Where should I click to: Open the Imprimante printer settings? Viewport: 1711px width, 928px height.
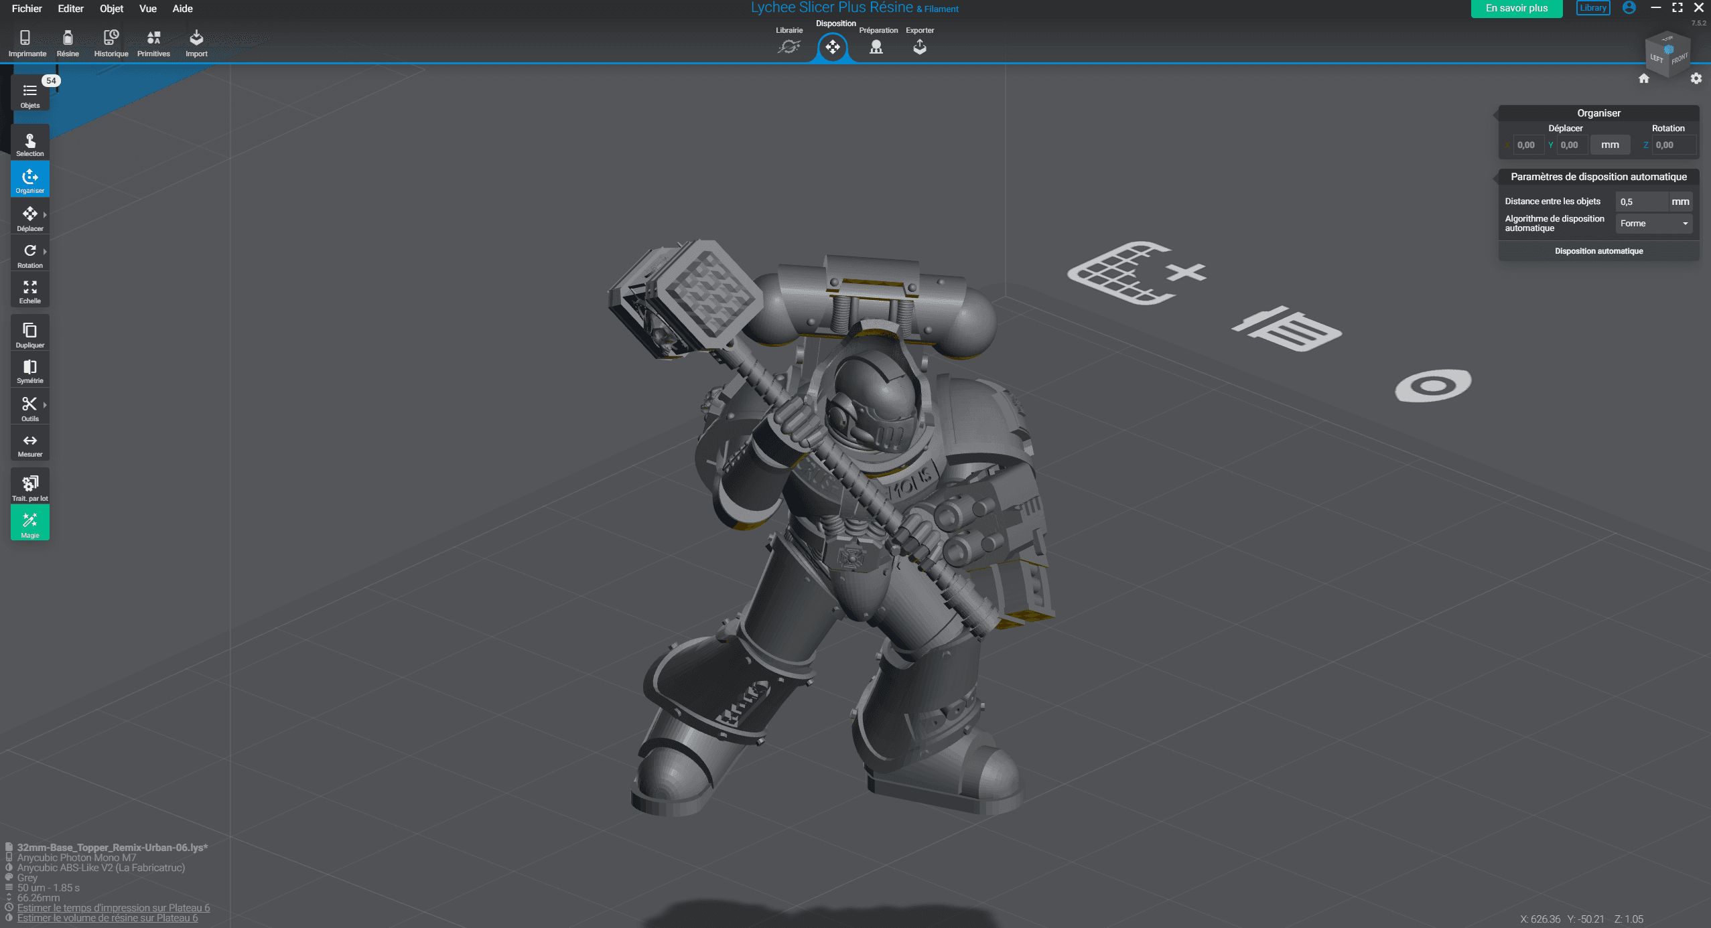pos(27,43)
